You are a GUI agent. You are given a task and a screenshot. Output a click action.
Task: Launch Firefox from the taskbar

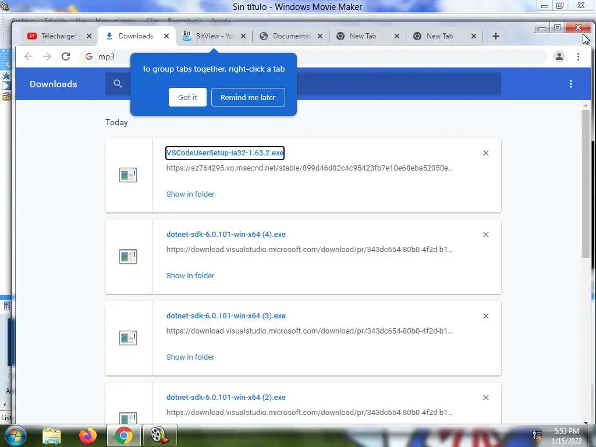pos(88,435)
